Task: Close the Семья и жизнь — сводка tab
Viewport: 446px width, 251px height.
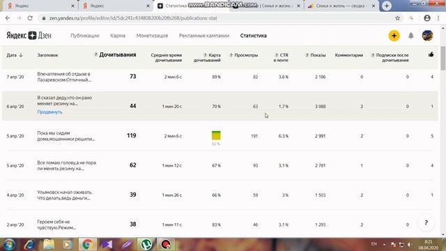Action: [374, 6]
